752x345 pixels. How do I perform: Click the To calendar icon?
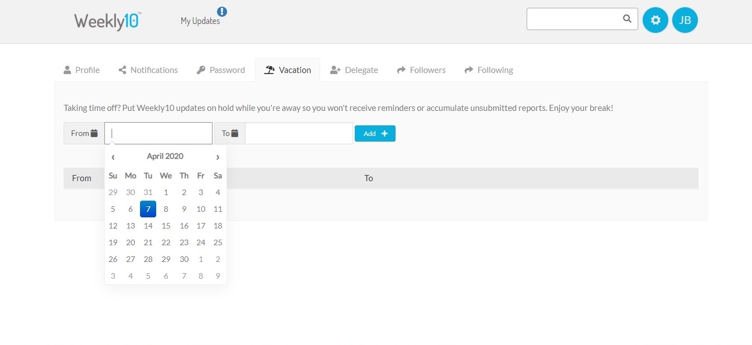(235, 133)
